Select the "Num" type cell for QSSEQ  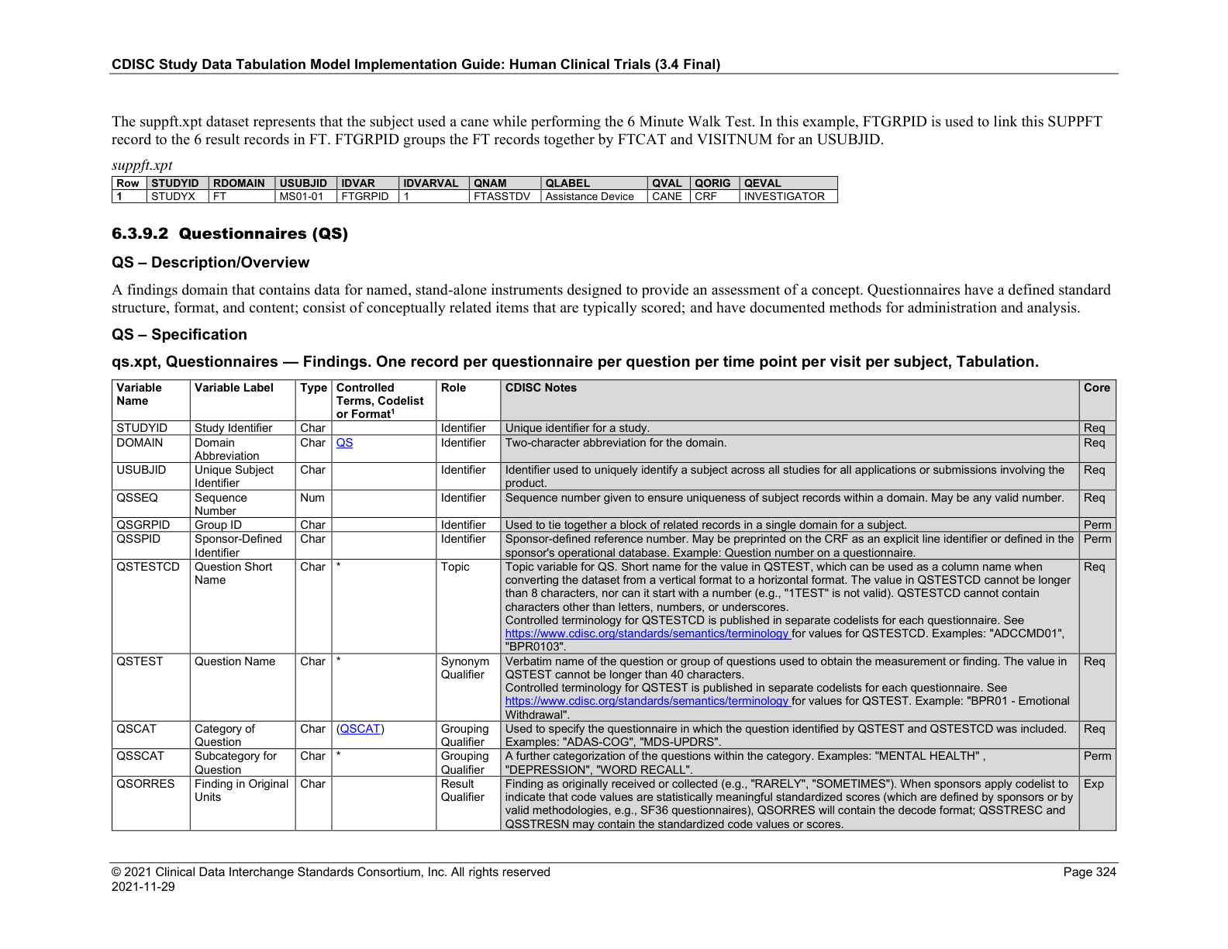coord(313,504)
